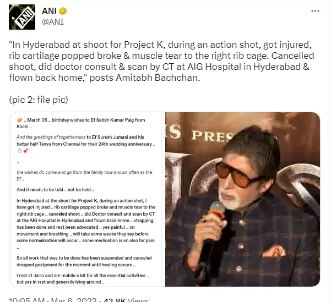Click the emoji before "March 05" text
This screenshot has height=302, width=331.
coord(19,120)
